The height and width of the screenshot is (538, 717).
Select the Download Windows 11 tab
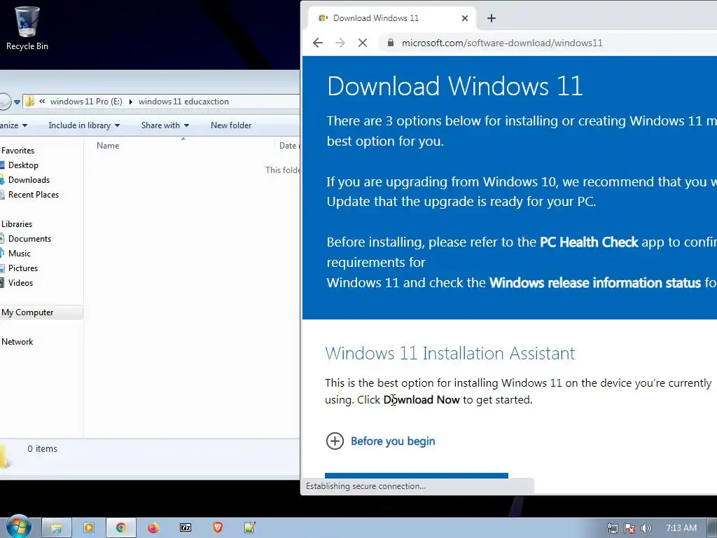click(391, 18)
